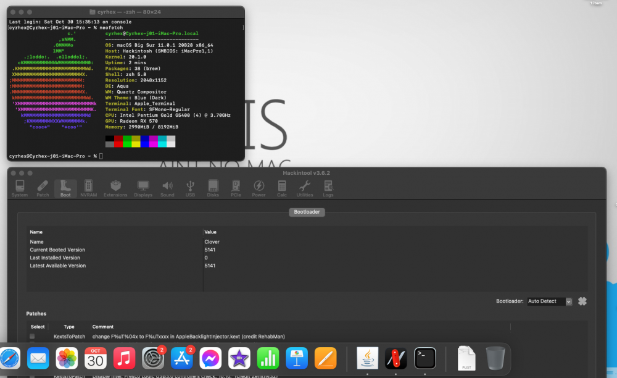617x378 pixels.
Task: Switch to Disks in Hackintool toolbar
Action: [213, 188]
